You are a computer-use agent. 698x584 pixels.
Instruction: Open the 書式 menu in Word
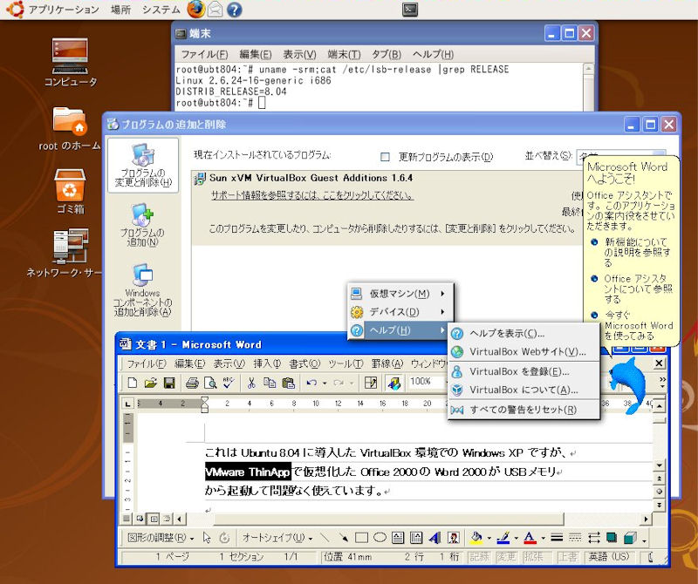[305, 363]
